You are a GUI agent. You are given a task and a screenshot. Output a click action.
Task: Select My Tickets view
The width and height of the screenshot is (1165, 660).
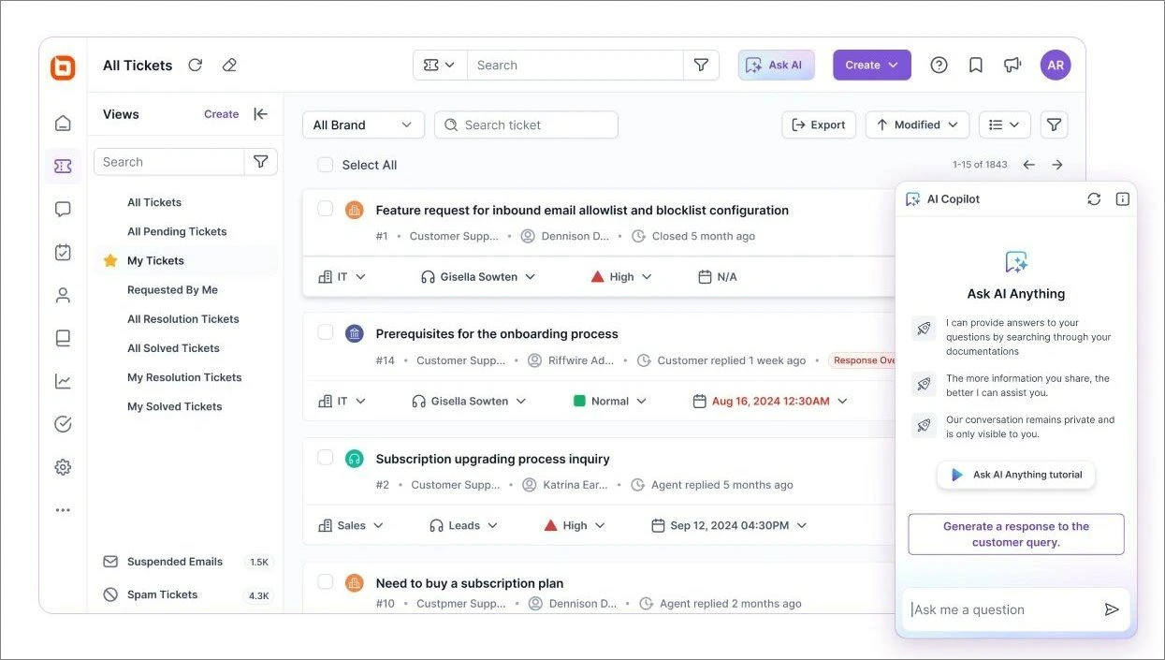tap(155, 260)
